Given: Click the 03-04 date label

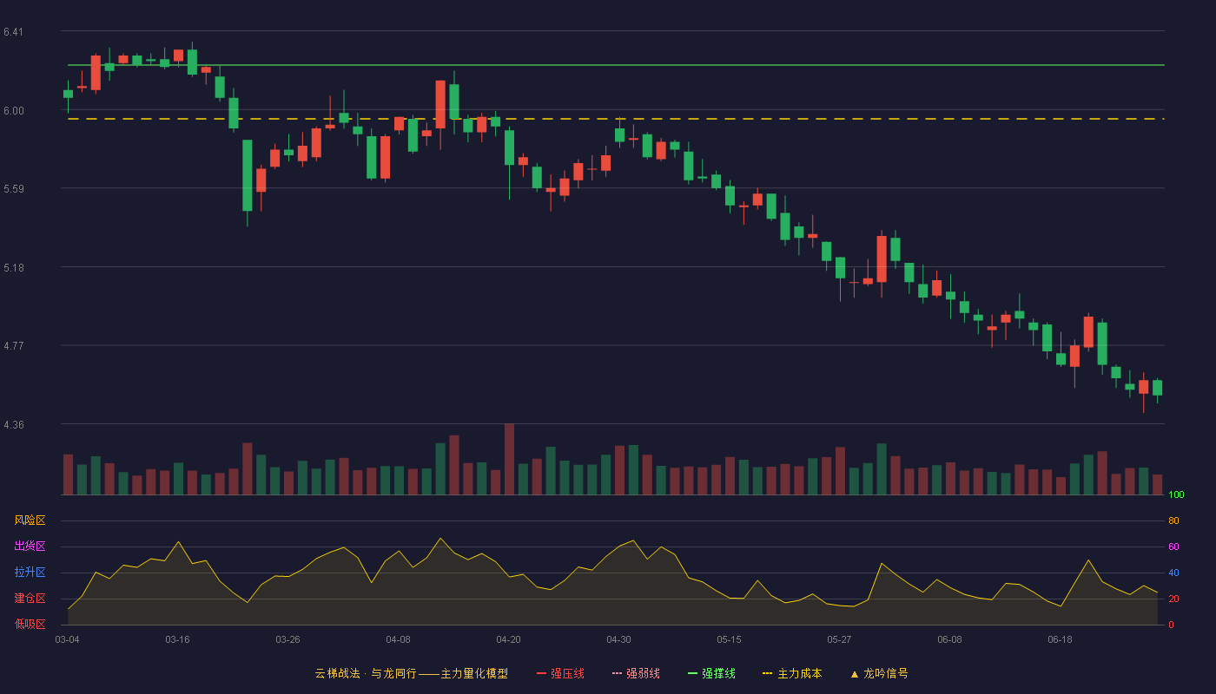Looking at the screenshot, I should coord(67,639).
